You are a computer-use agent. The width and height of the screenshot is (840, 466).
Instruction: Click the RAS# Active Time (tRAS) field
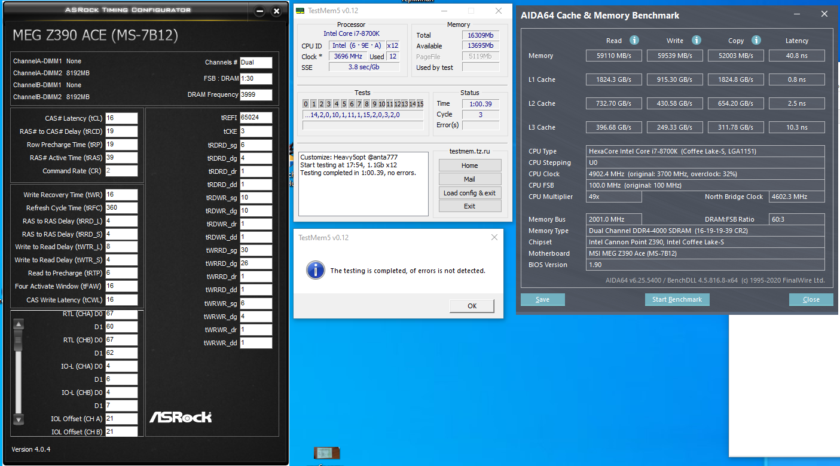coord(121,158)
